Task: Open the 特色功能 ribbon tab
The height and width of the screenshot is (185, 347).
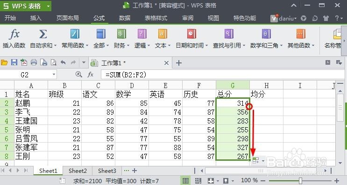Action: coord(245,18)
